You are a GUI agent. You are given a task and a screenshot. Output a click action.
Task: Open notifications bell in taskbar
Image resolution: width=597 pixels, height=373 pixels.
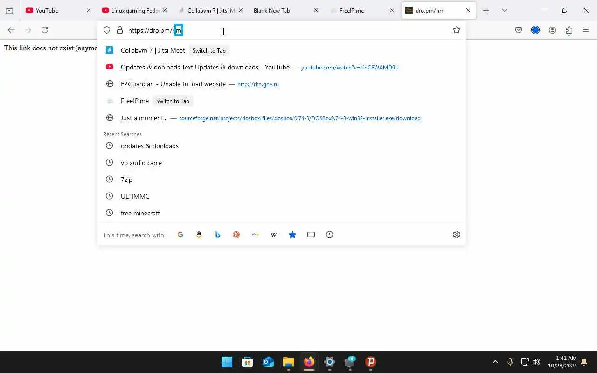[x=584, y=362]
